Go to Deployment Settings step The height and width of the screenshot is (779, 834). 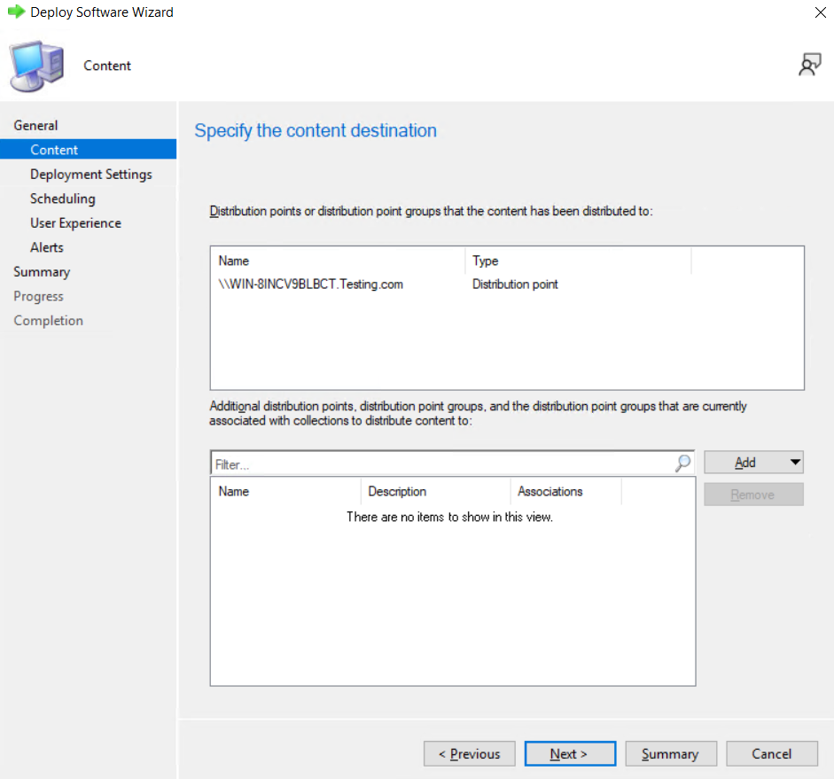pos(91,174)
